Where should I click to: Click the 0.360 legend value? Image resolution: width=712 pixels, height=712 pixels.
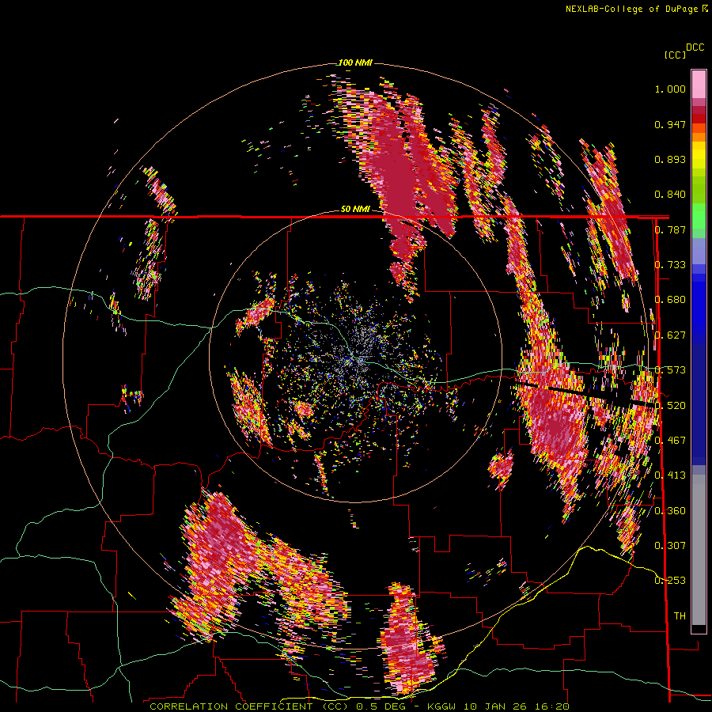[670, 510]
